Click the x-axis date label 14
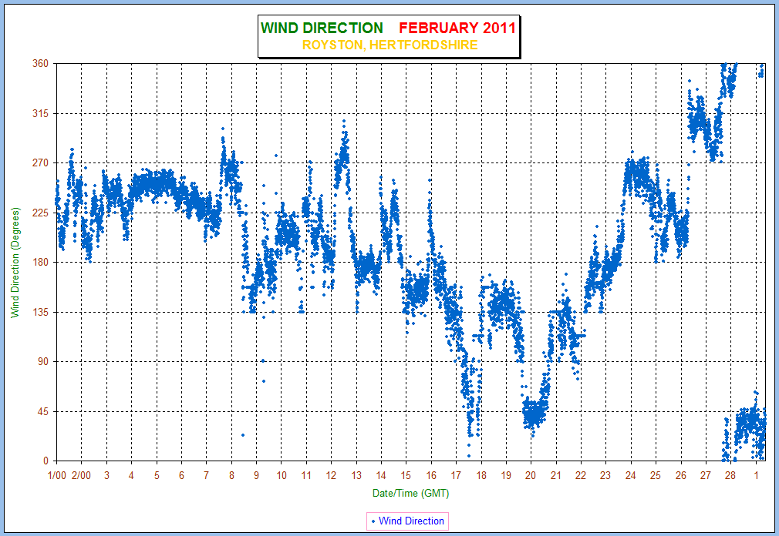Screen dimensions: 779x536 point(381,475)
